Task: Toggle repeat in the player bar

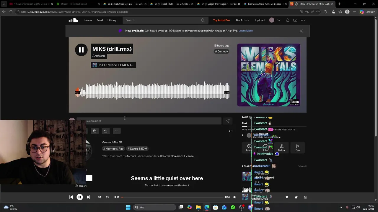Action: point(107,197)
